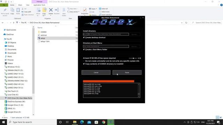This screenshot has width=223, height=125.
Task: Open the Move to ribbon command
Action: pos(38,12)
